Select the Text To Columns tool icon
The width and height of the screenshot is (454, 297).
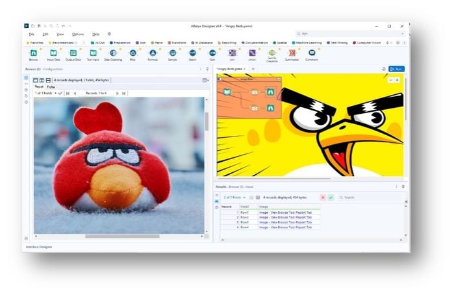272,53
